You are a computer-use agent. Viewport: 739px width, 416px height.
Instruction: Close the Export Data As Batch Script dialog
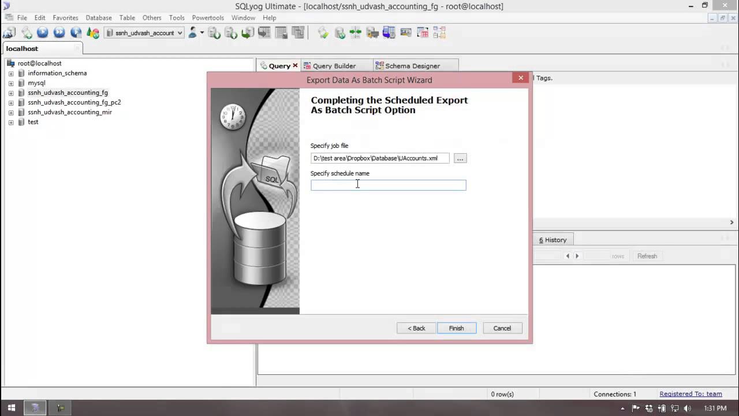click(520, 78)
